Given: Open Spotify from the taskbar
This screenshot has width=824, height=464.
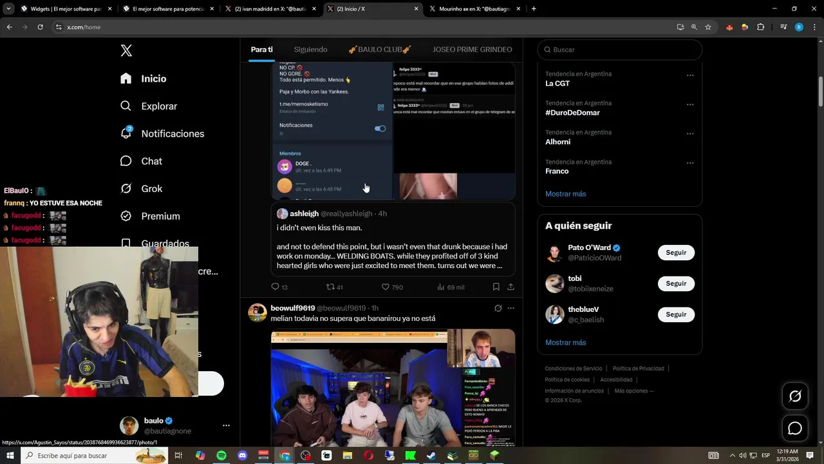Looking at the screenshot, I should [x=221, y=456].
